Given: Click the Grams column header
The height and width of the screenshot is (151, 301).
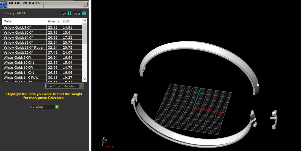Looking at the screenshot, I should point(54,21).
